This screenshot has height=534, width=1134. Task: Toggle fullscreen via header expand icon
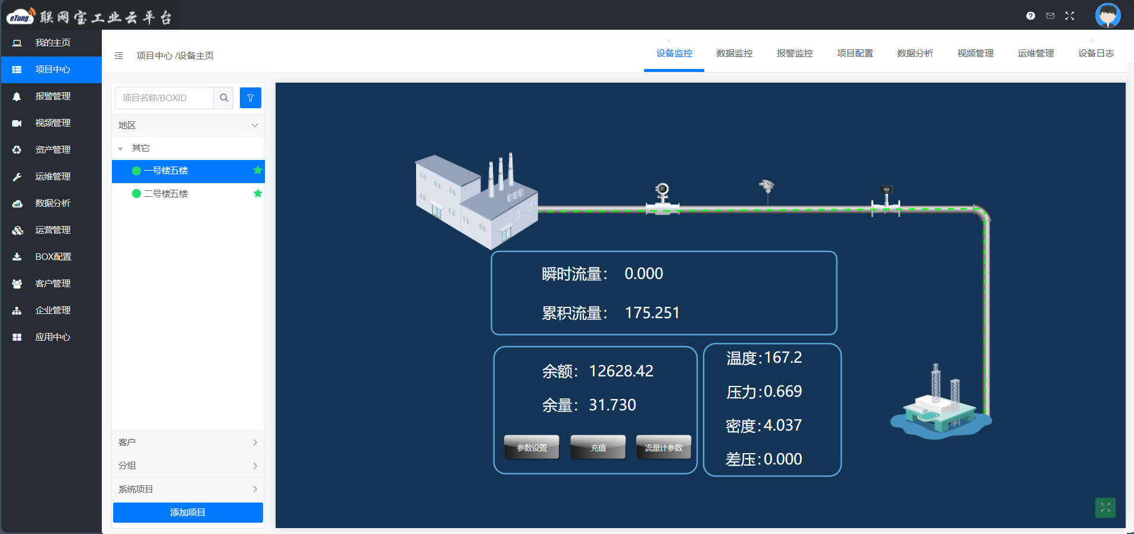tap(1070, 16)
